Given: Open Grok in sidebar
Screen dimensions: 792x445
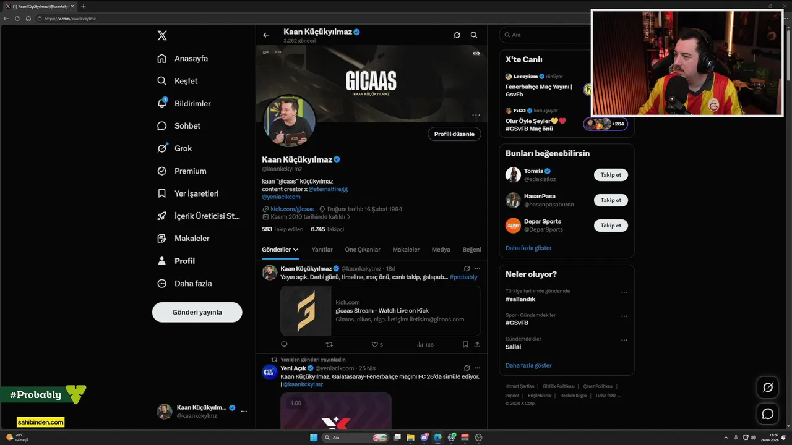Looking at the screenshot, I should pos(174,148).
